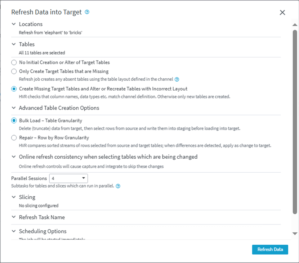The image size is (299, 263).
Task: Select No Initial Creation or Alter option
Action: [14, 62]
